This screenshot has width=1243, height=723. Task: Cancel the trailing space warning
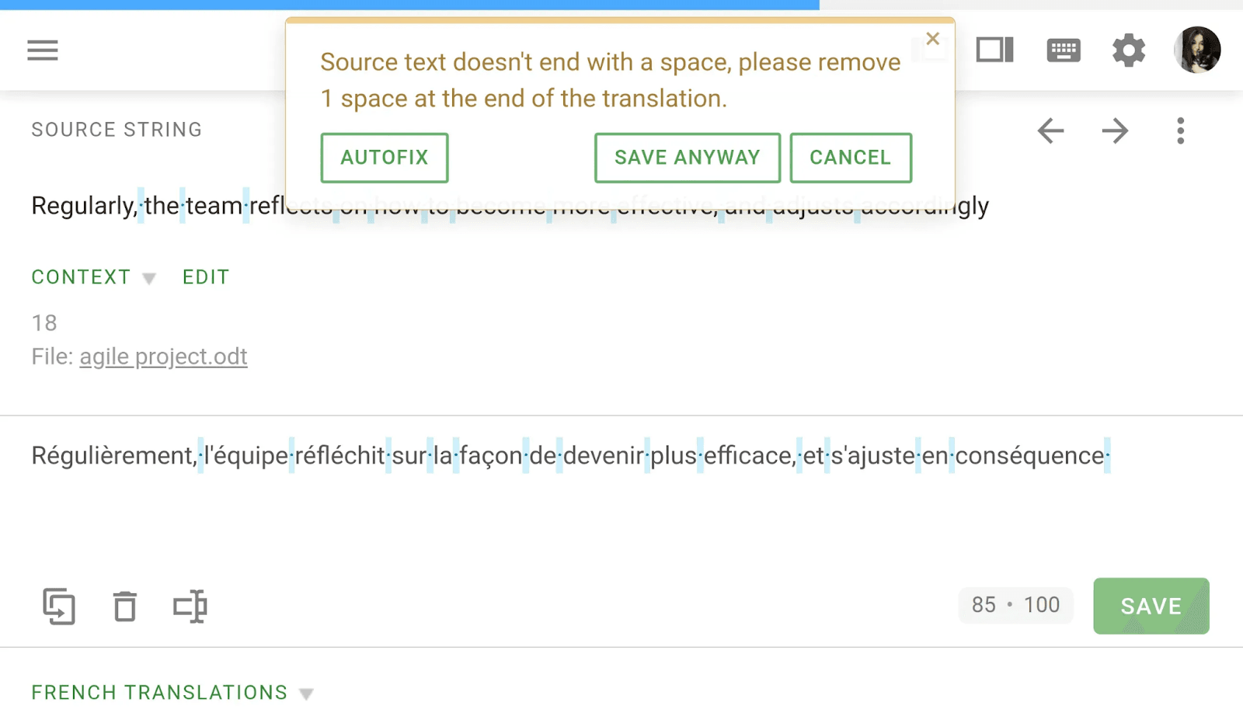pos(850,158)
